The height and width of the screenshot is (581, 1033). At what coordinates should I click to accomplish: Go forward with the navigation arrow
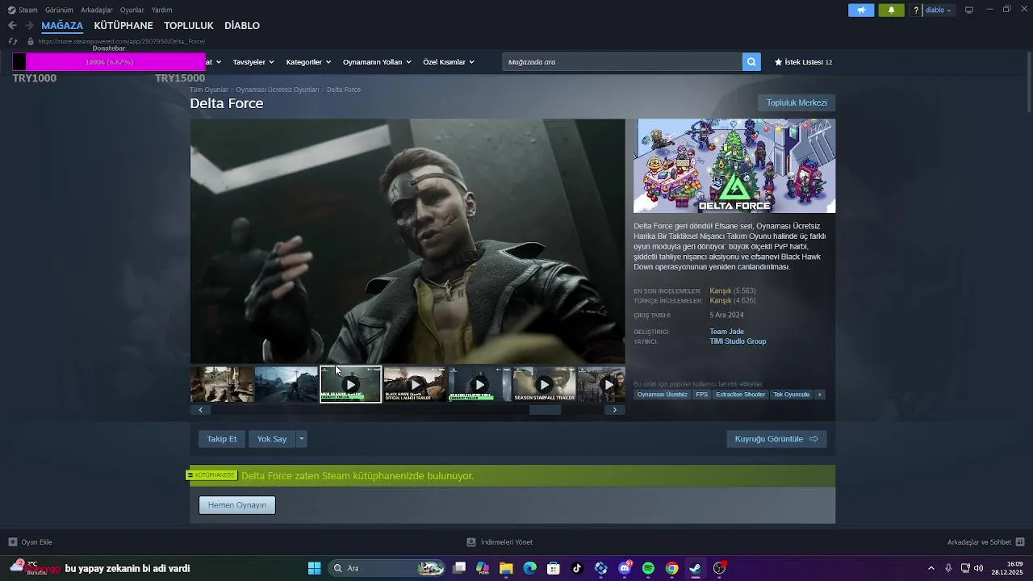pos(29,26)
